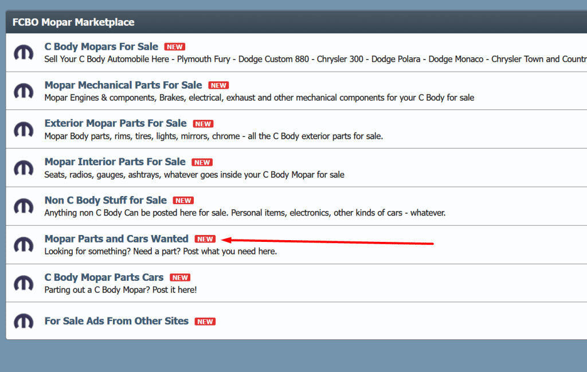This screenshot has width=587, height=372.
Task: Open C Body Mopar Parts Cars forum
Action: pyautogui.click(x=104, y=277)
